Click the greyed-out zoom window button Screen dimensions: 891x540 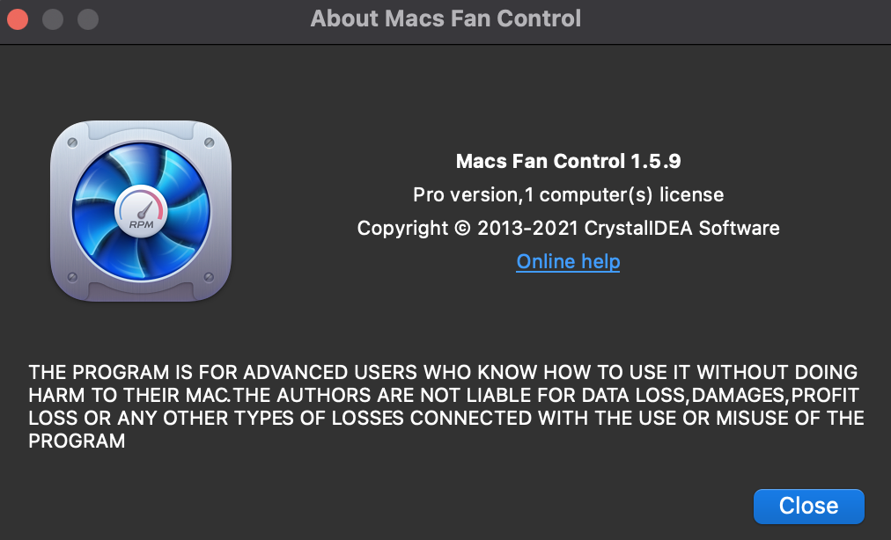point(88,18)
